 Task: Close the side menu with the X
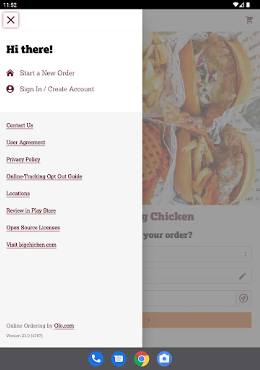[11, 20]
